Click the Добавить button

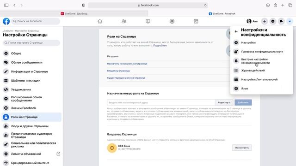[243, 102]
